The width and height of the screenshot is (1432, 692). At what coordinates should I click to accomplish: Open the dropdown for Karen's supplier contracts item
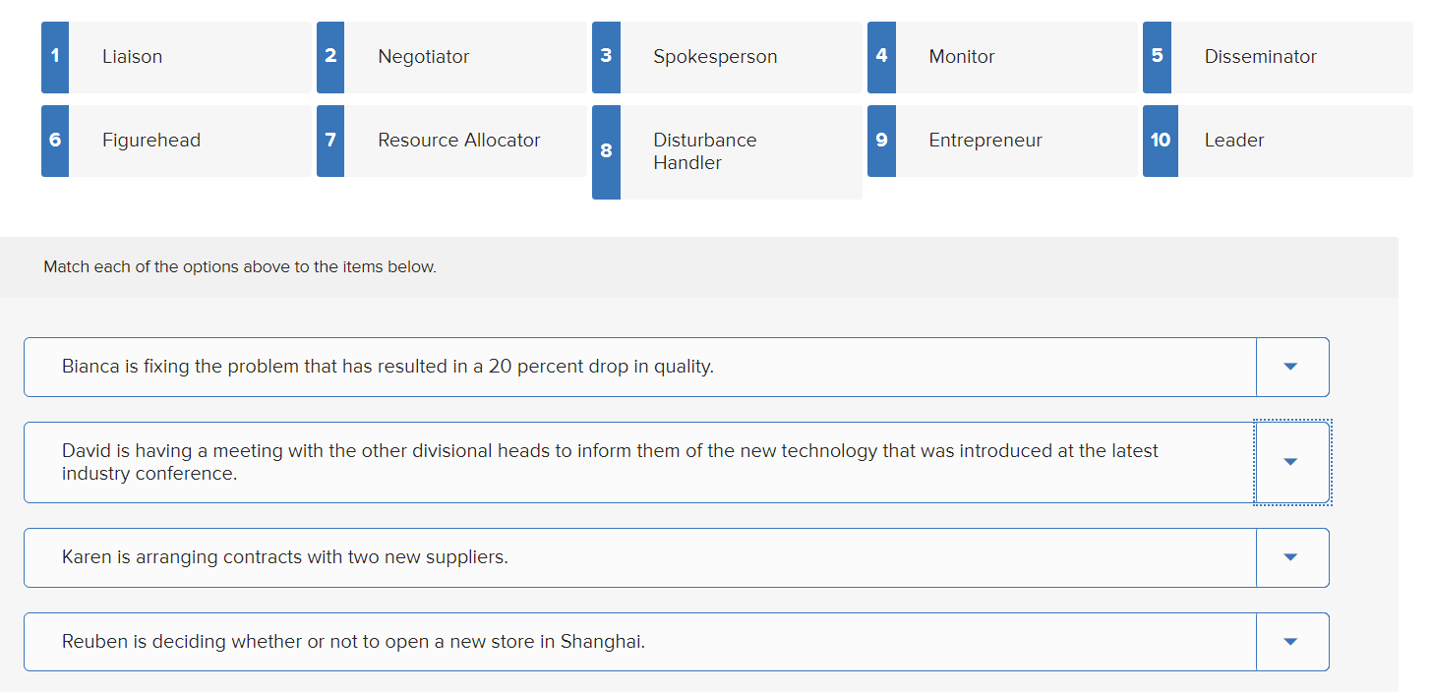point(1291,556)
